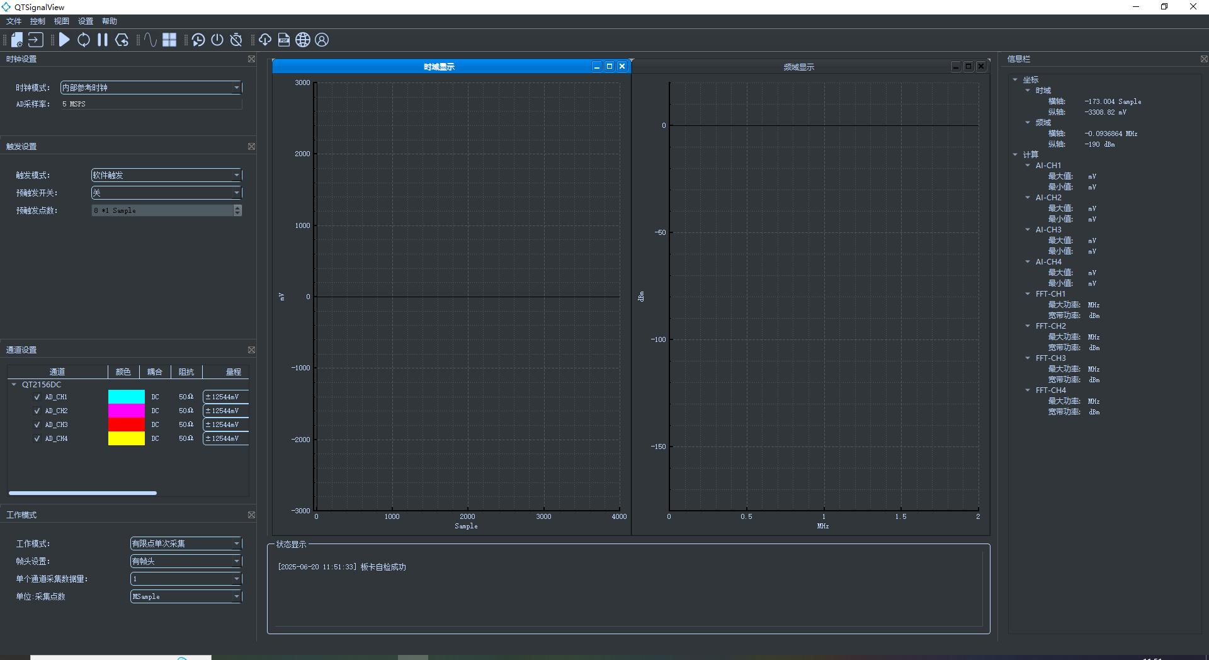Click the cloud download icon

point(265,40)
